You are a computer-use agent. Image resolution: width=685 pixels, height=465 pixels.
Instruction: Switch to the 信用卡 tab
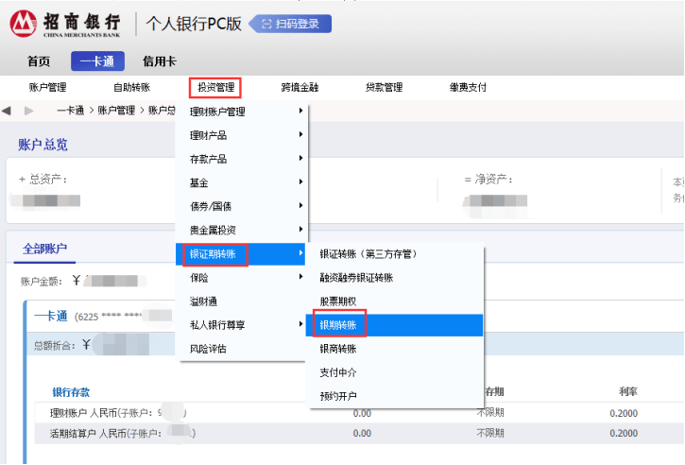pyautogui.click(x=160, y=61)
